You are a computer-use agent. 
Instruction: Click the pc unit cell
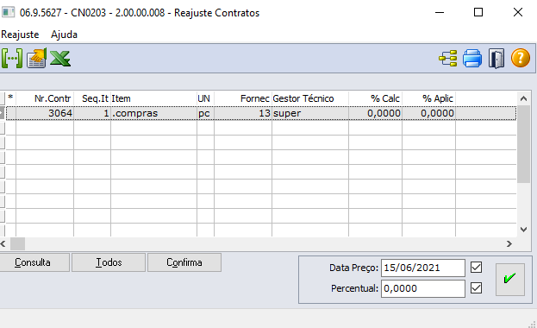point(205,113)
